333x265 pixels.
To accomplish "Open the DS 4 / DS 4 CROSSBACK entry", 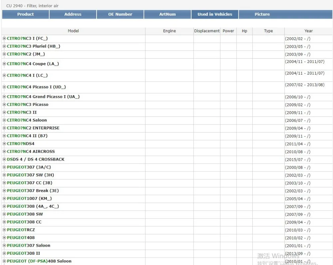I will 36,159.
